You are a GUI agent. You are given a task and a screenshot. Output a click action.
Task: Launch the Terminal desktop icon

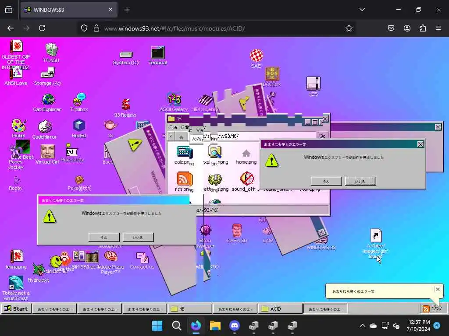157,55
